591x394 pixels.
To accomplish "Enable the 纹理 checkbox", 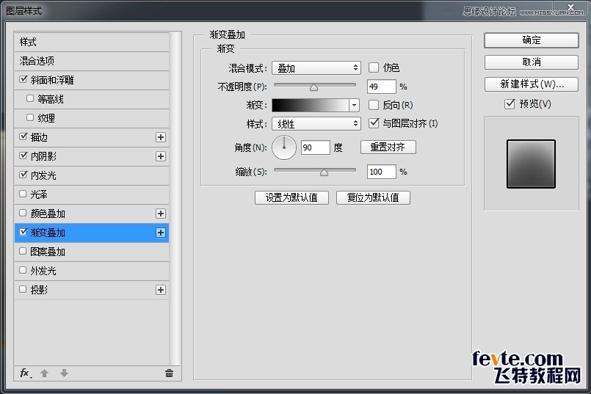I will coord(30,117).
